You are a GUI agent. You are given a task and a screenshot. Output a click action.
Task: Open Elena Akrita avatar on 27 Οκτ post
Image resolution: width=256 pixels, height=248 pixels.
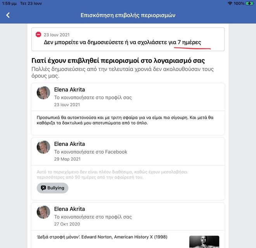[43, 212]
